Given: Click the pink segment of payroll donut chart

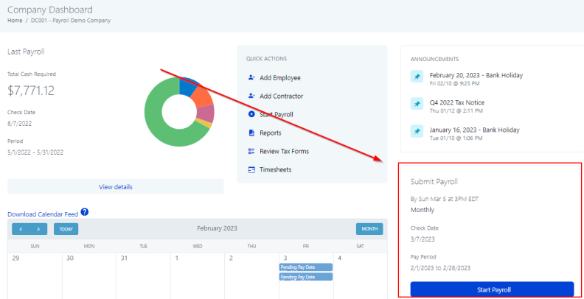Looking at the screenshot, I should coord(206,113).
